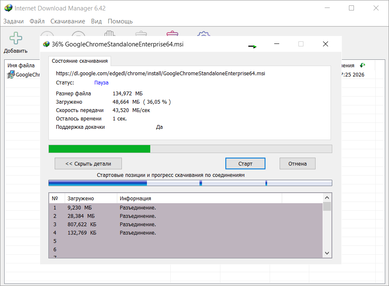This screenshot has width=389, height=286.
Task: Open the Скачивание menu
Action: pyautogui.click(x=68, y=21)
